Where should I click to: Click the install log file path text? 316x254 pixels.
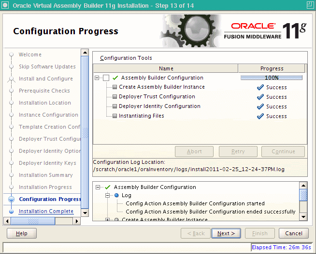(189, 169)
